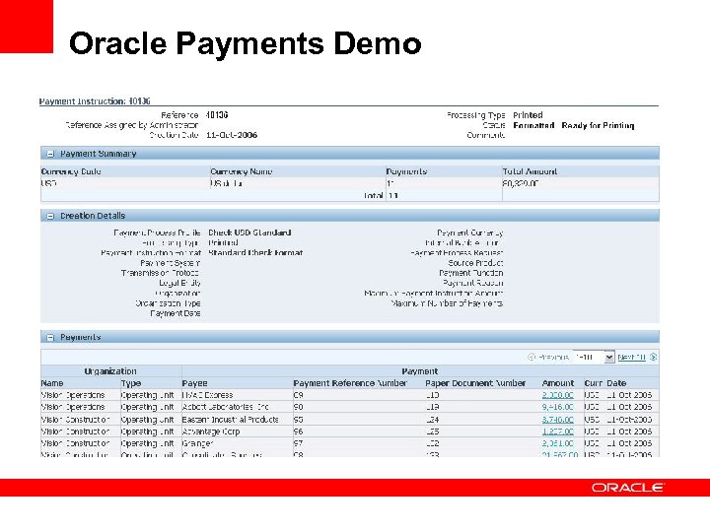This screenshot has width=710, height=532.
Task: Click the Date column header
Action: (616, 383)
